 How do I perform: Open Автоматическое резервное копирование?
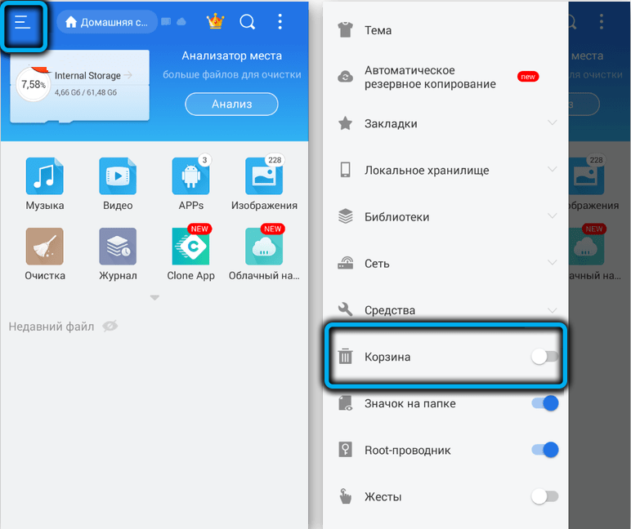point(445,77)
